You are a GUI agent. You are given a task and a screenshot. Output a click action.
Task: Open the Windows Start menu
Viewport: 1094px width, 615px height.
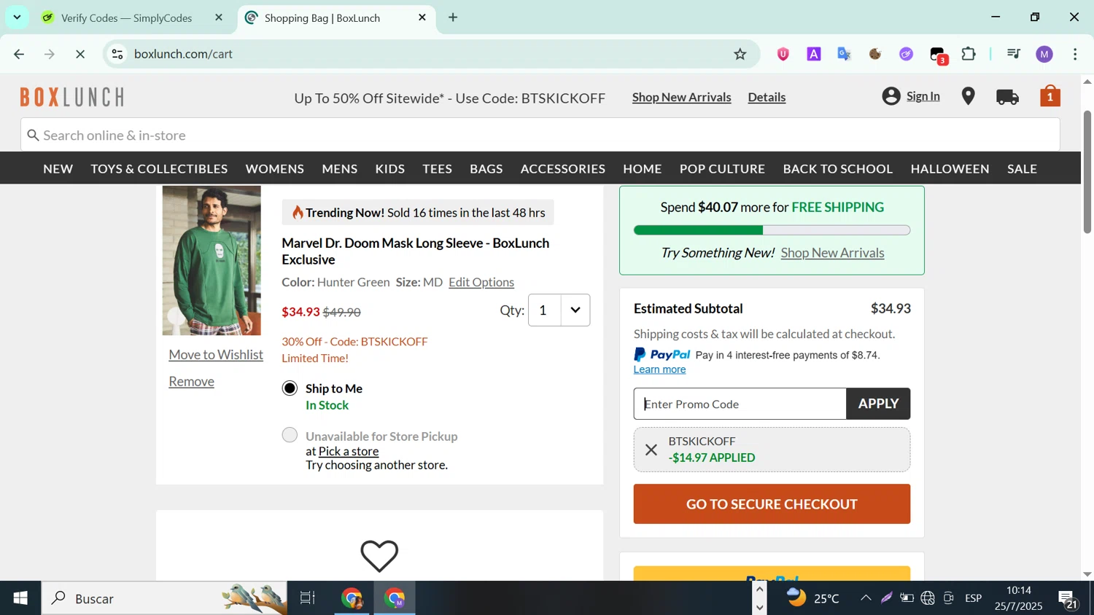point(20,598)
